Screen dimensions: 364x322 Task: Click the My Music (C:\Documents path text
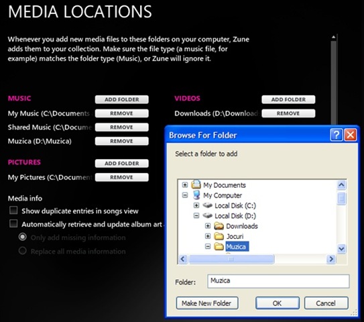(49, 113)
